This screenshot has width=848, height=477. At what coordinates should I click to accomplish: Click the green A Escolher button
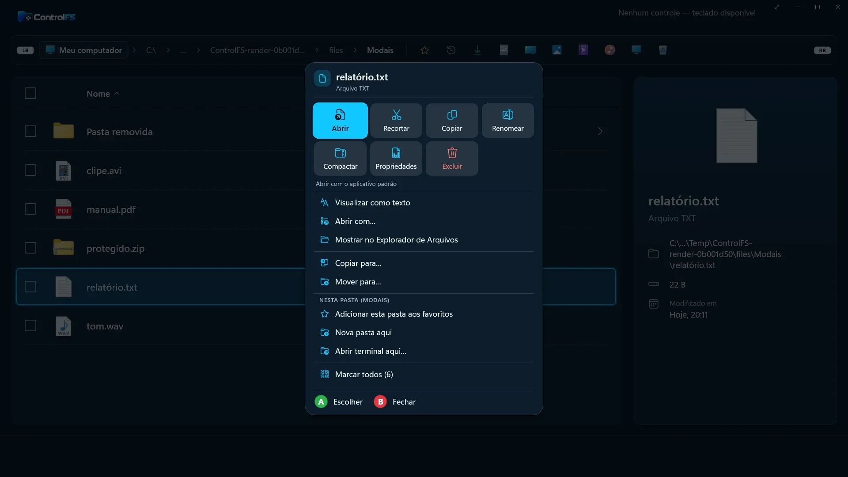339,402
